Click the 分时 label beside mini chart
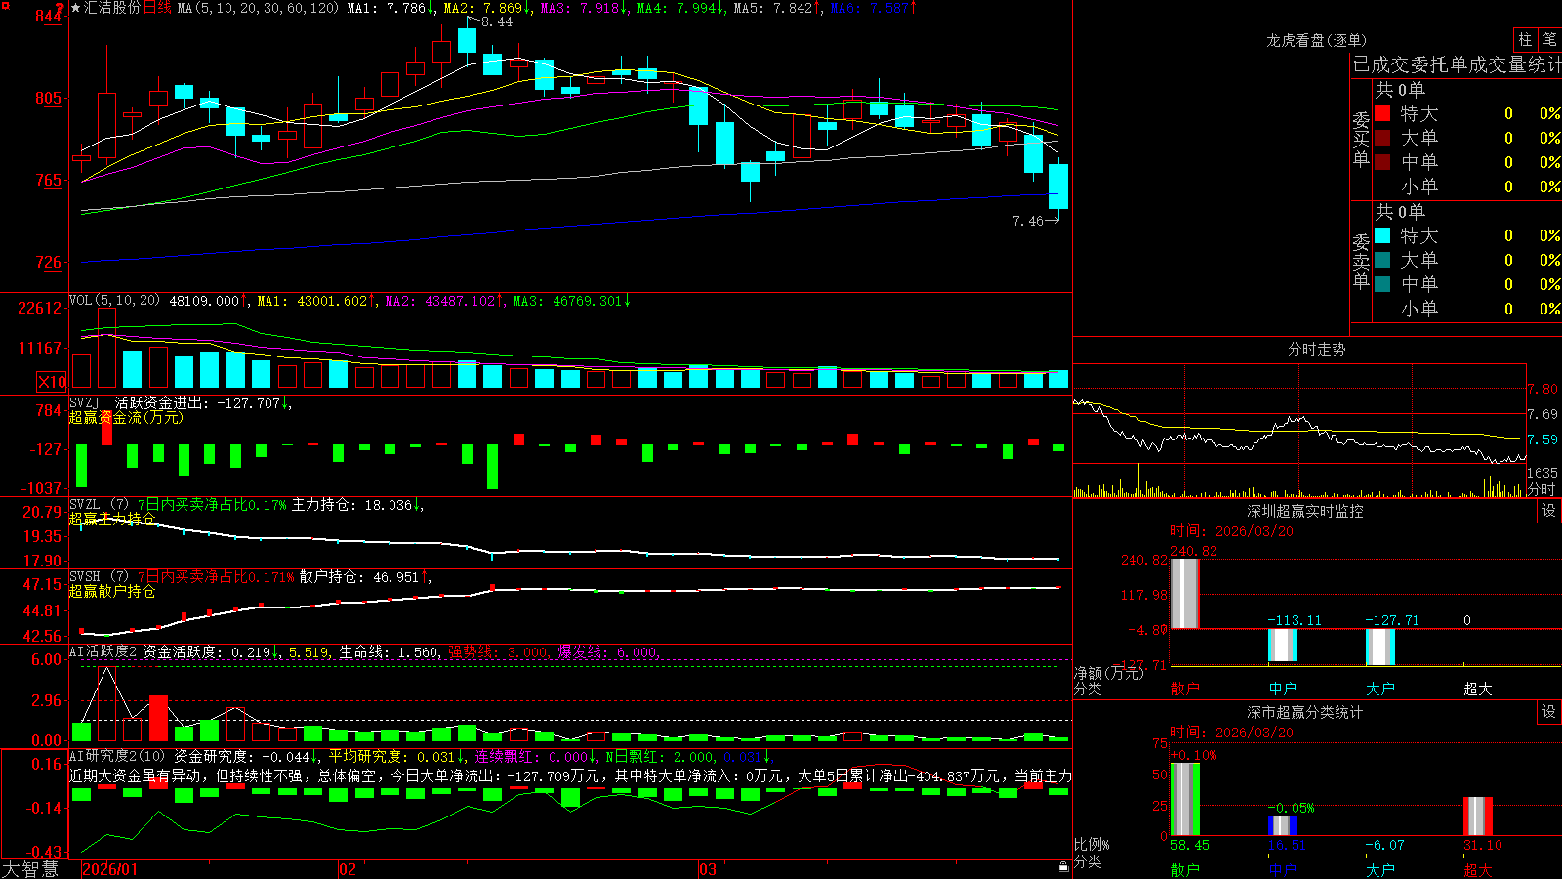 (1541, 489)
